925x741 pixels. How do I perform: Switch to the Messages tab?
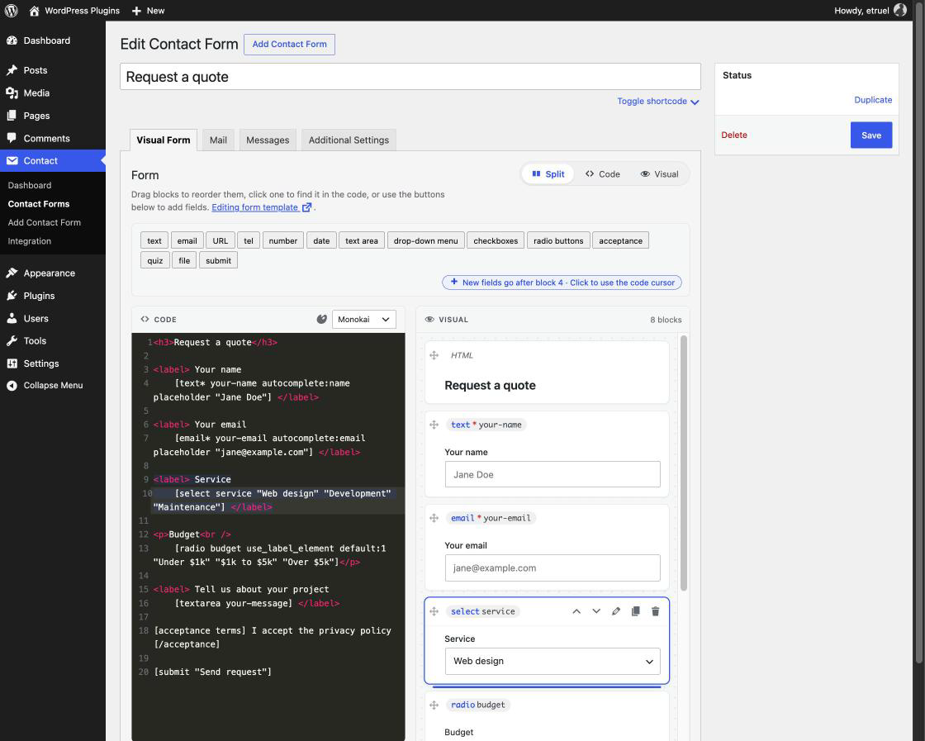point(268,140)
